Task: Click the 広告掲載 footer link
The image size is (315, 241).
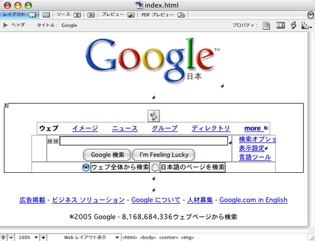Action: click(x=32, y=200)
